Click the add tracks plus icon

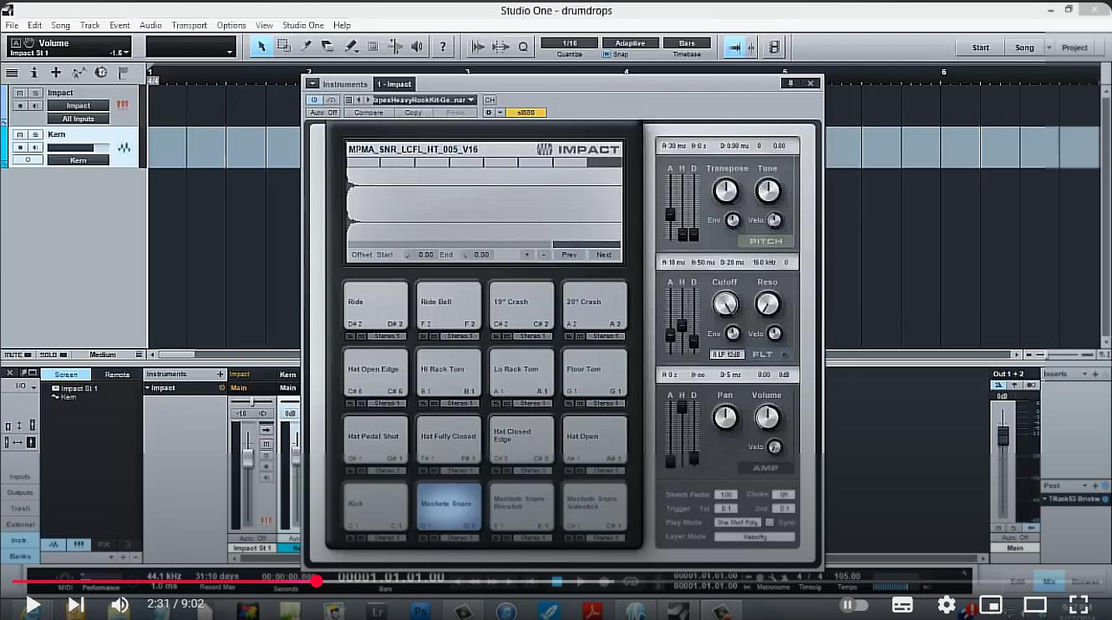click(56, 73)
